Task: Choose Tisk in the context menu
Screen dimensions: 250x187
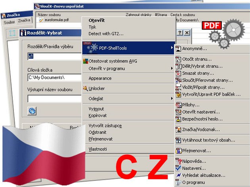Action: click(92, 27)
